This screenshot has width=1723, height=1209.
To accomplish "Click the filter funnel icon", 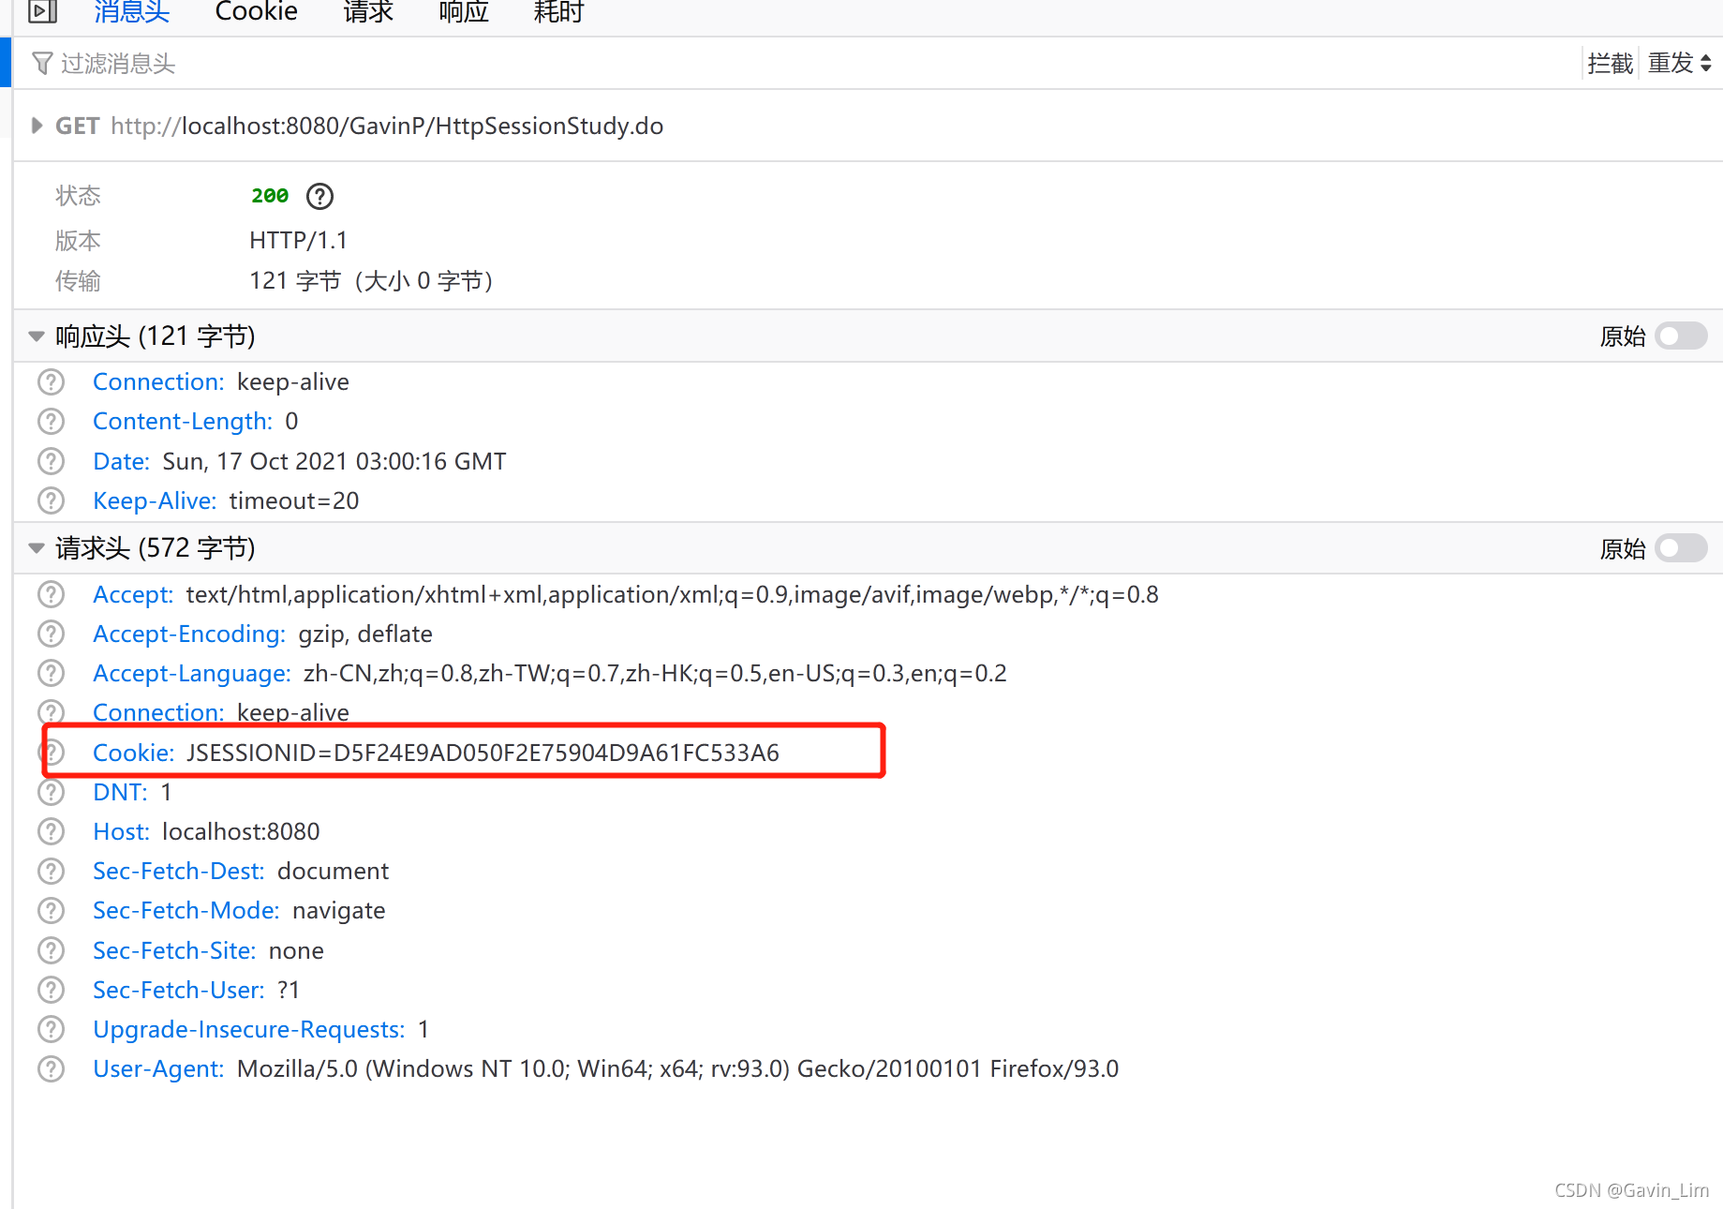I will 42,64.
